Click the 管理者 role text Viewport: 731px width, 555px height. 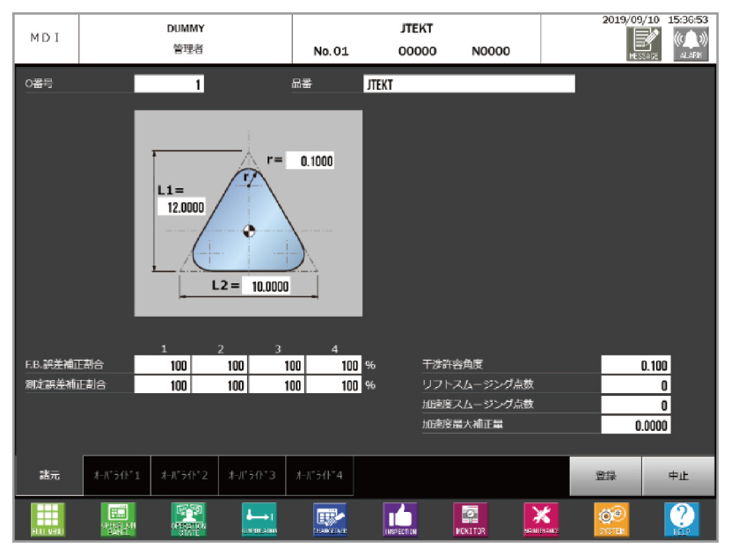tap(188, 49)
